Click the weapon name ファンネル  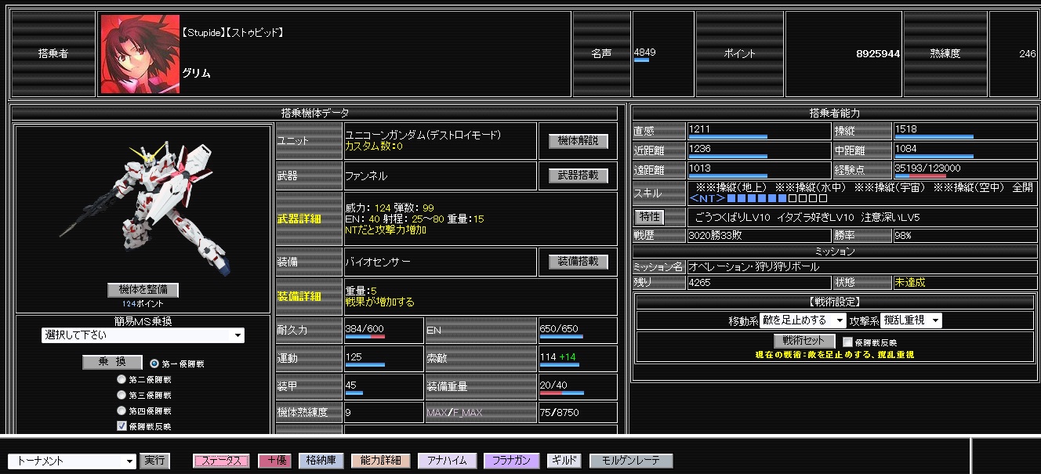[366, 176]
